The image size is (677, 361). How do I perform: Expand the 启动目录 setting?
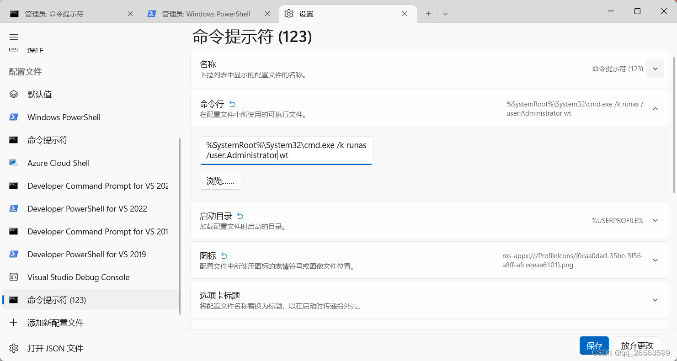655,220
